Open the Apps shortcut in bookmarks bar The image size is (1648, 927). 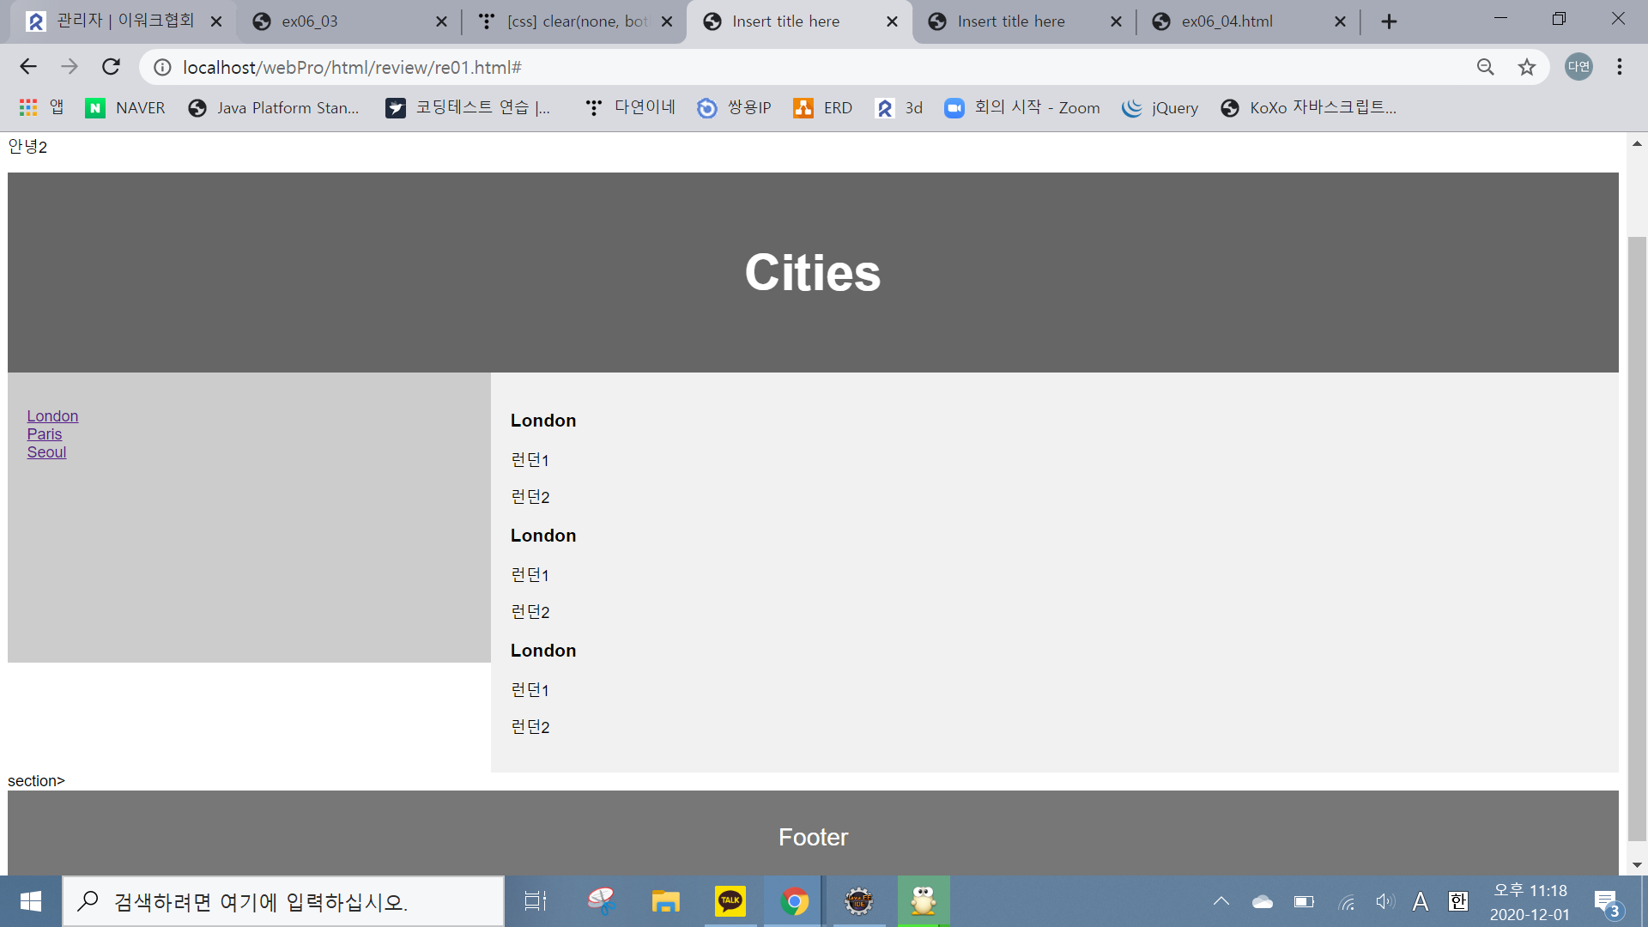click(x=40, y=107)
